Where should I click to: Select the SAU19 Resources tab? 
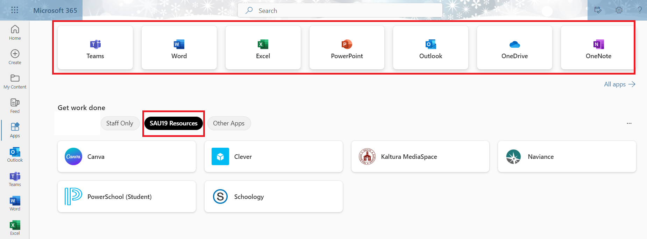tap(173, 123)
